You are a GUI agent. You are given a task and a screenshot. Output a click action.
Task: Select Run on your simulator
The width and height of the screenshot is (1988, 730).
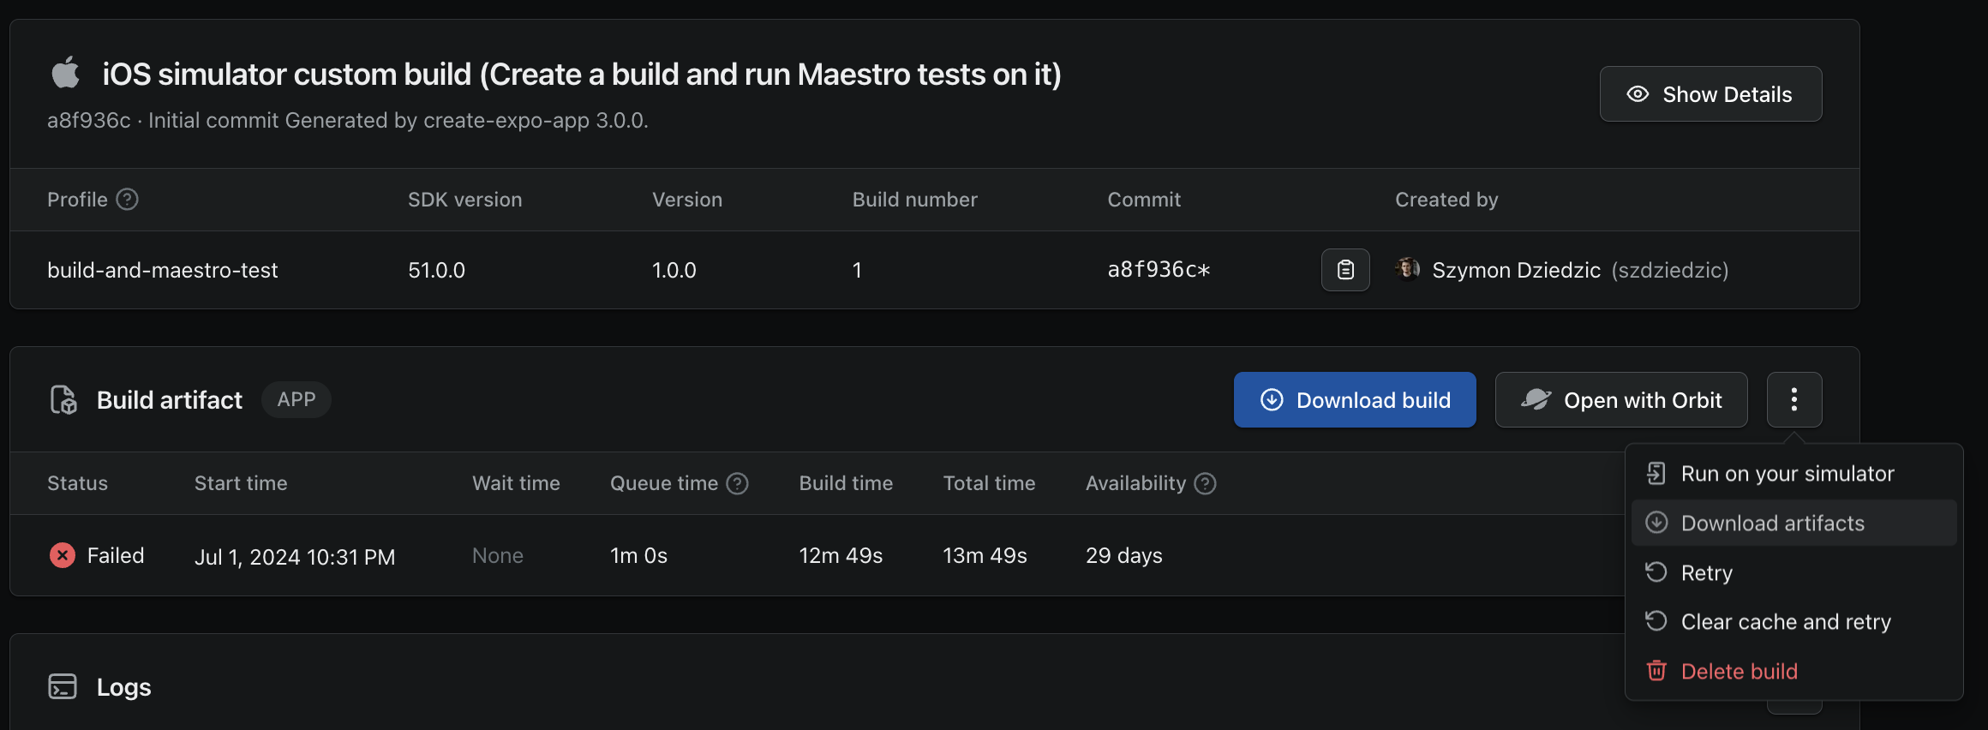[1787, 474]
